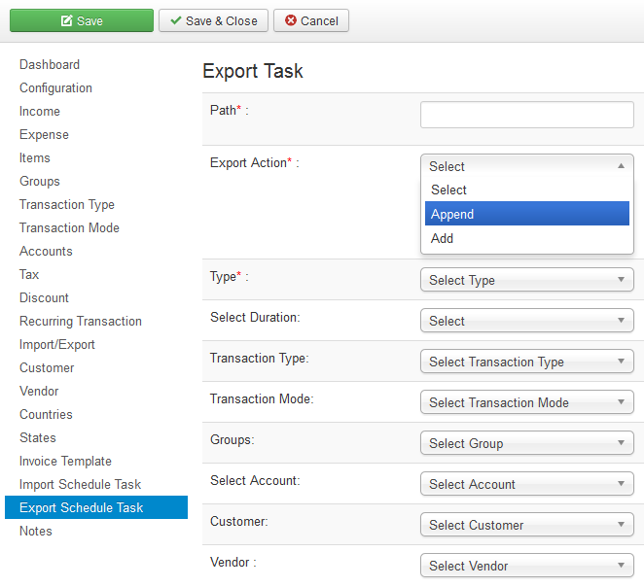Image resolution: width=644 pixels, height=587 pixels.
Task: Open the Select Transaction Mode dropdown
Action: tap(527, 402)
